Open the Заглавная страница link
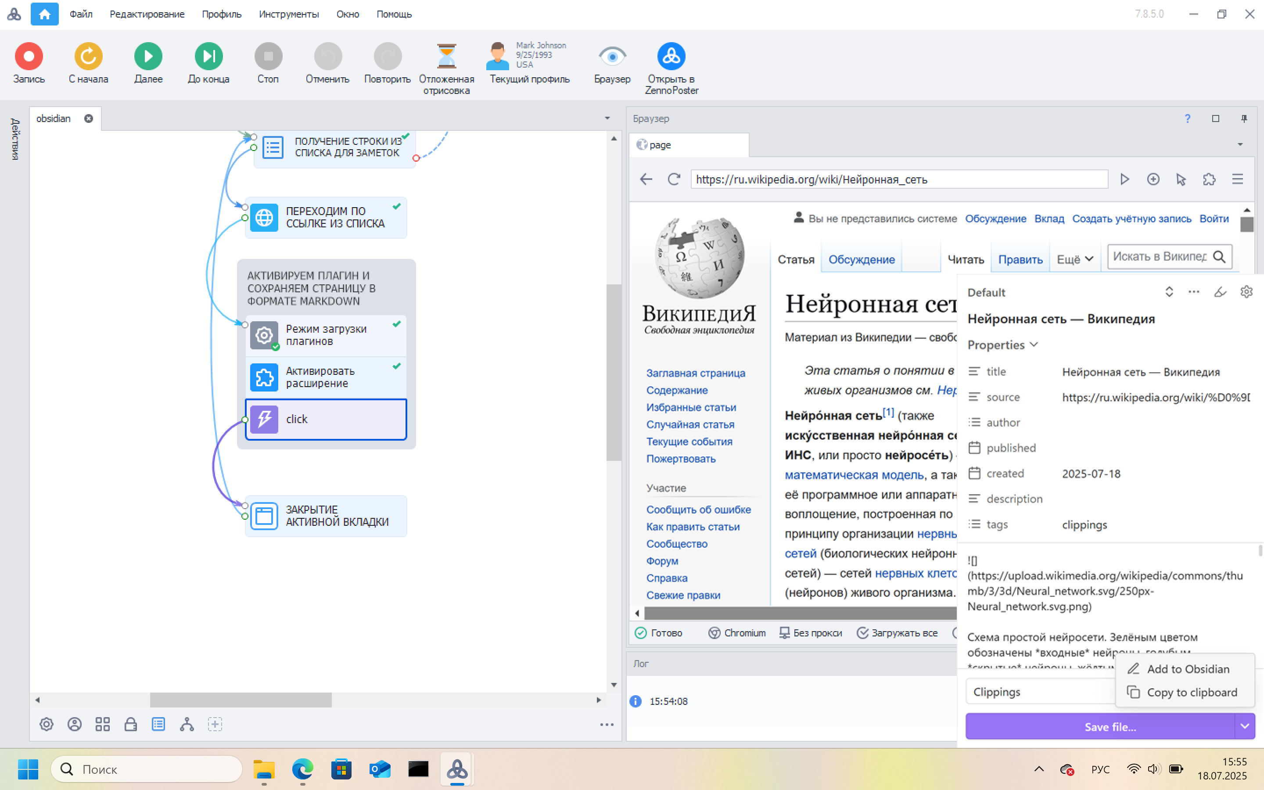This screenshot has height=790, width=1264. point(695,373)
